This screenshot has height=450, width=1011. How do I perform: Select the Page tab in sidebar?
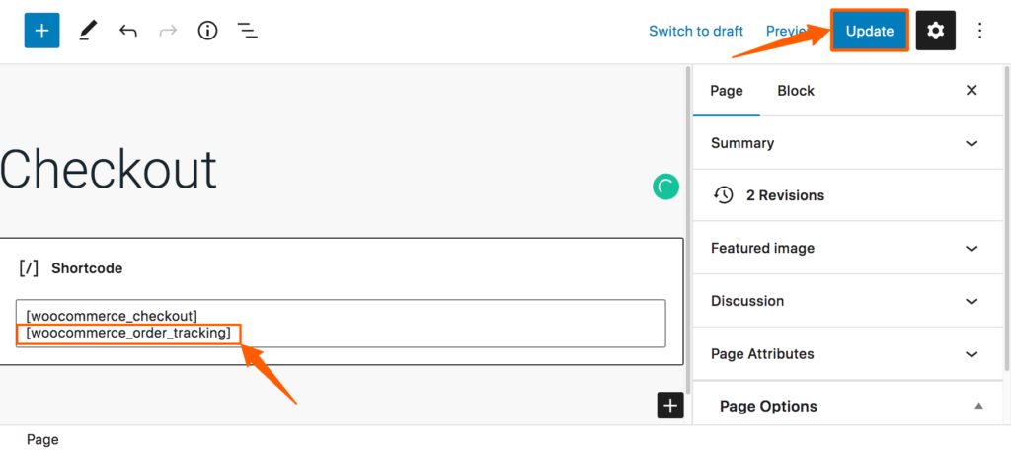(727, 91)
